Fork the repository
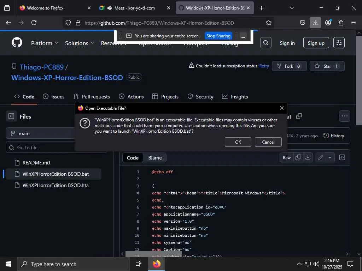Viewport: 362px width, 271px height. point(289,66)
